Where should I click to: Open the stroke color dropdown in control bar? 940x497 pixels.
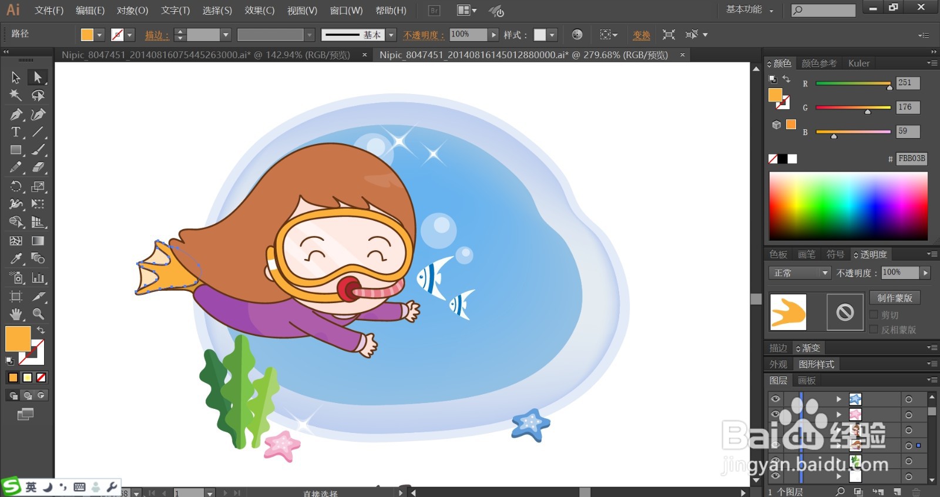coord(130,35)
